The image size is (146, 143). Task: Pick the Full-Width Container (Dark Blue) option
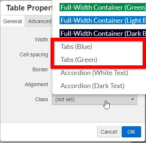(103, 33)
